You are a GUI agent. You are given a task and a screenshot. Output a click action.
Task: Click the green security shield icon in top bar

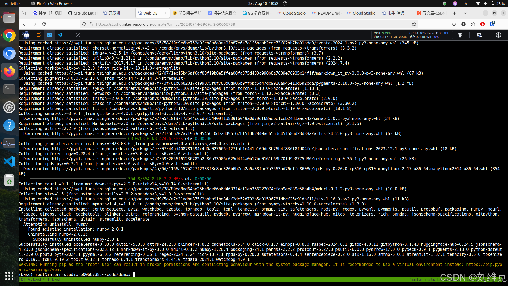pyautogui.click(x=444, y=3)
